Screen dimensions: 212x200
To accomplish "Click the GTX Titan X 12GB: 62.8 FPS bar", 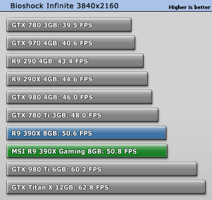I will (x=106, y=187).
